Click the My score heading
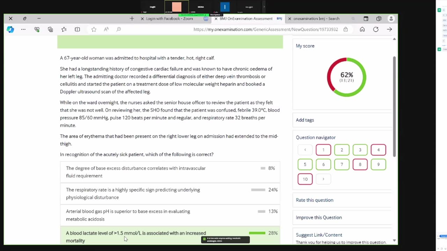The width and height of the screenshot is (447, 251). (305, 46)
